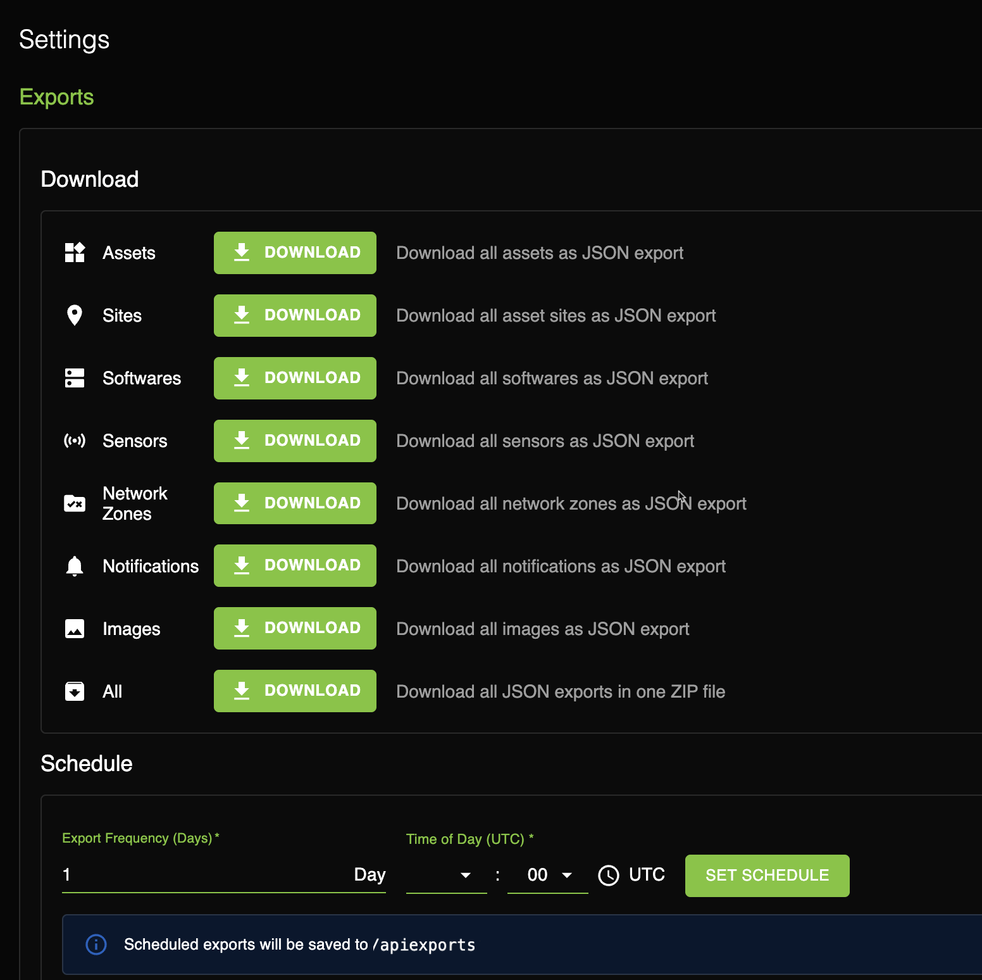This screenshot has width=982, height=980.
Task: Click the Download section heading
Action: coord(90,179)
